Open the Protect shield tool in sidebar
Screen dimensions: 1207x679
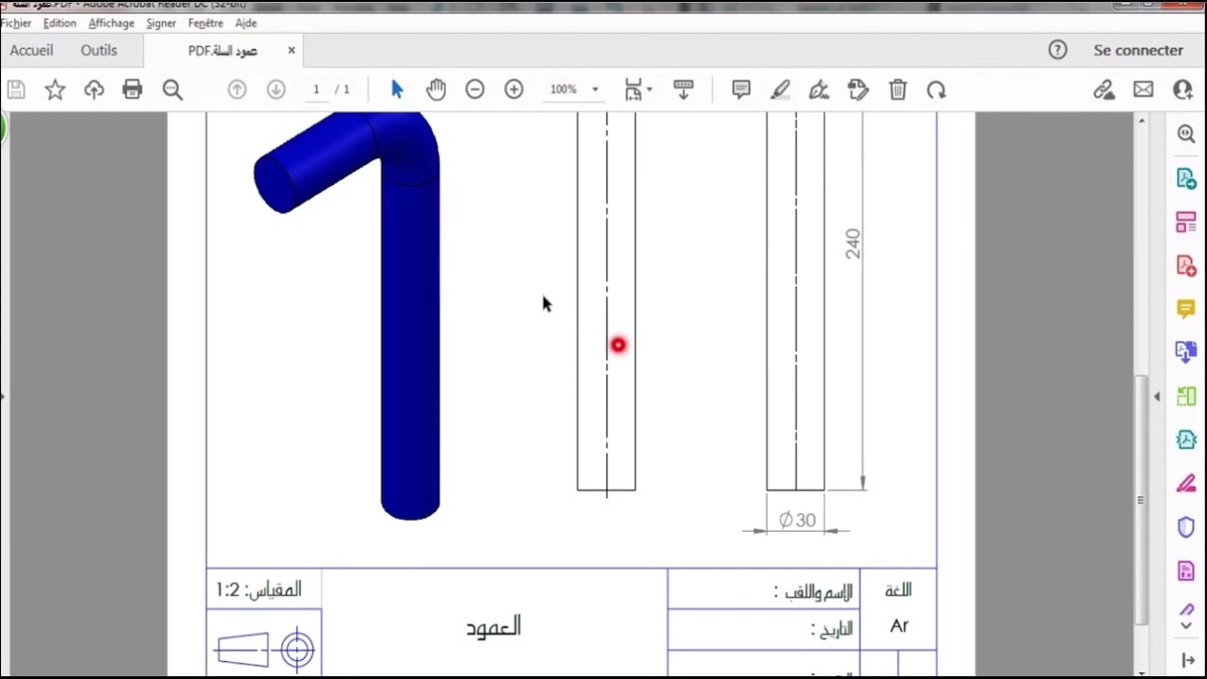coord(1186,527)
